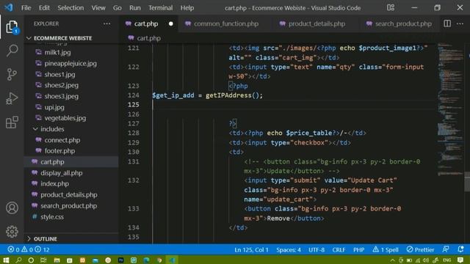Open errors and warnings problems indicator
Viewport: 470px width, 264px height.
point(29,249)
